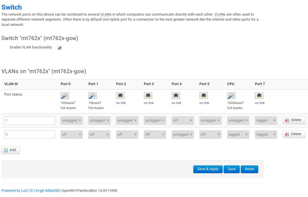Image resolution: width=308 pixels, height=197 pixels.
Task: Click the Port 7 no-link port icon
Action: (x=259, y=96)
